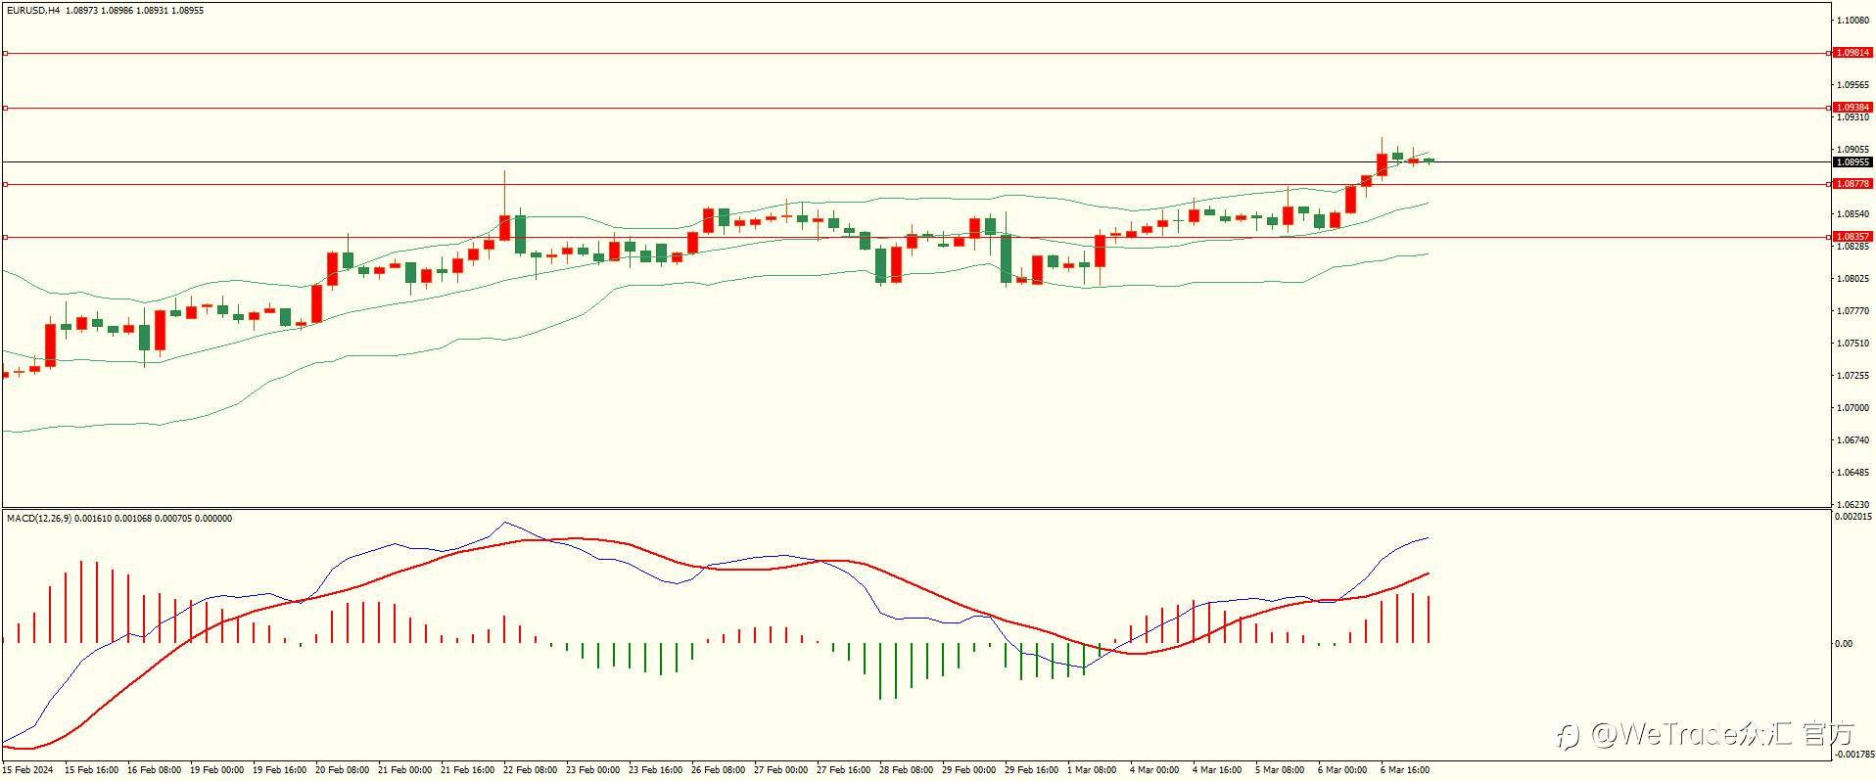
Task: Click the 15 Feb 2024 date label
Action: point(27,770)
